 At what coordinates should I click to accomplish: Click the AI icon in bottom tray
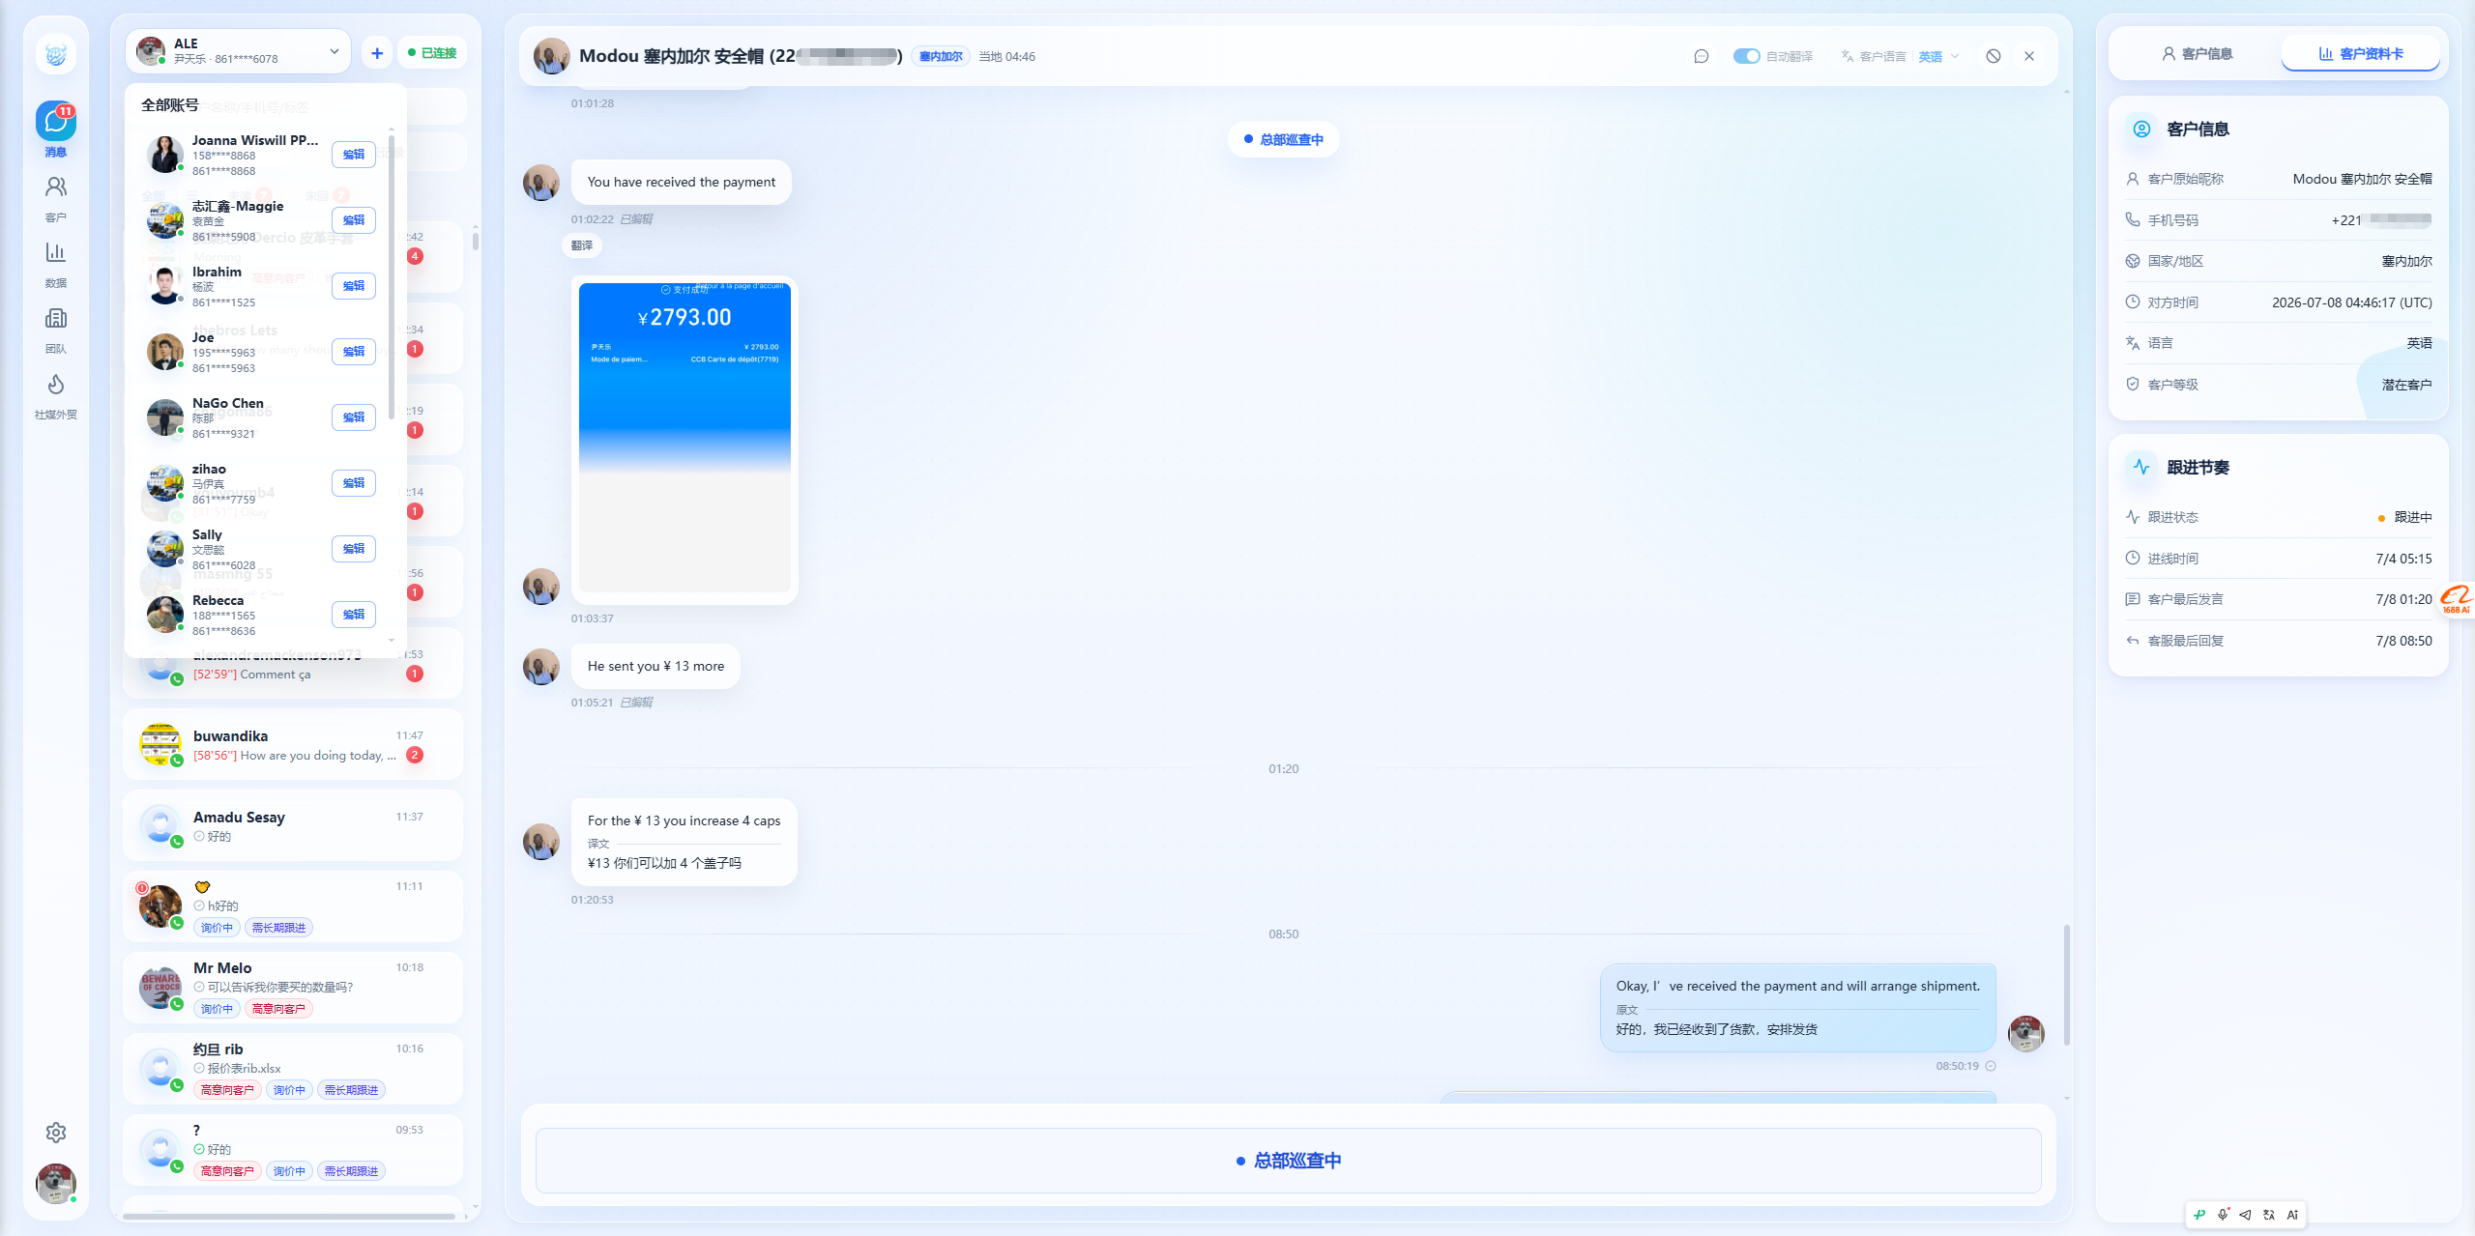[2292, 1215]
